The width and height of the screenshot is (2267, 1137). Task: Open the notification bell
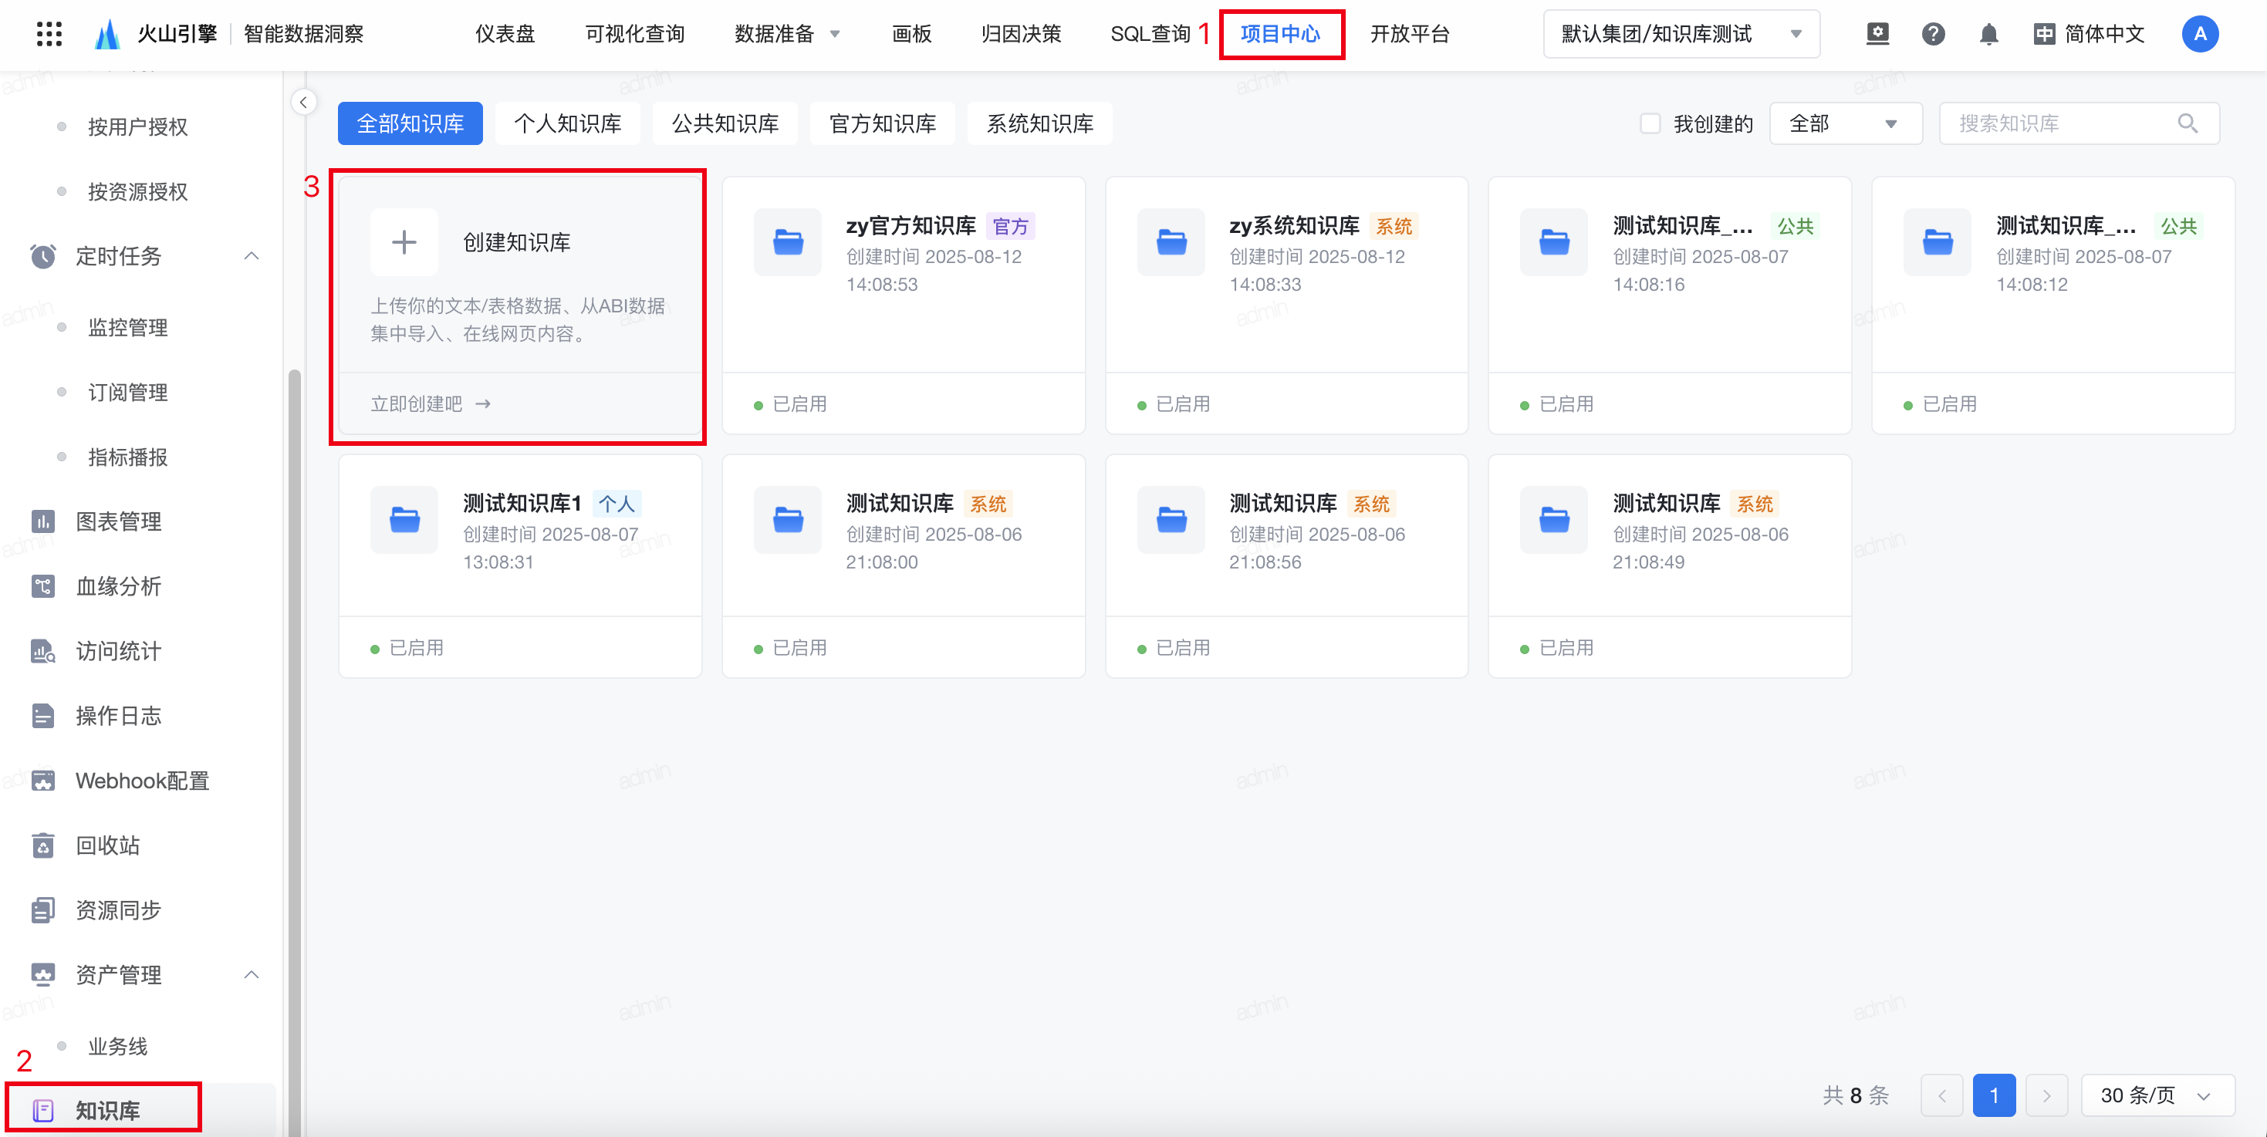coord(1988,34)
